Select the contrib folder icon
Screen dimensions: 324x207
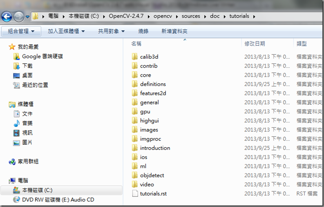[x=135, y=66]
